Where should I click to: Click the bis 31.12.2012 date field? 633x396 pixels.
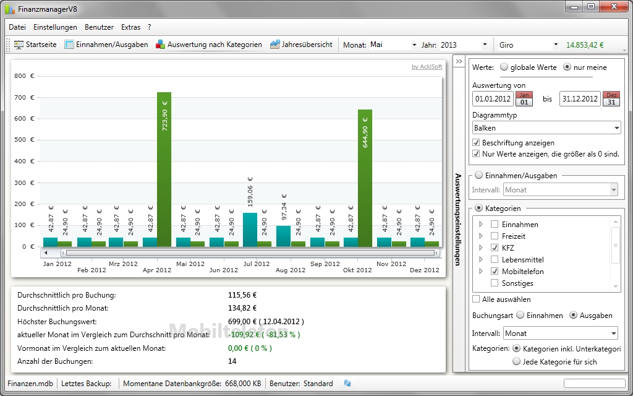coord(580,98)
